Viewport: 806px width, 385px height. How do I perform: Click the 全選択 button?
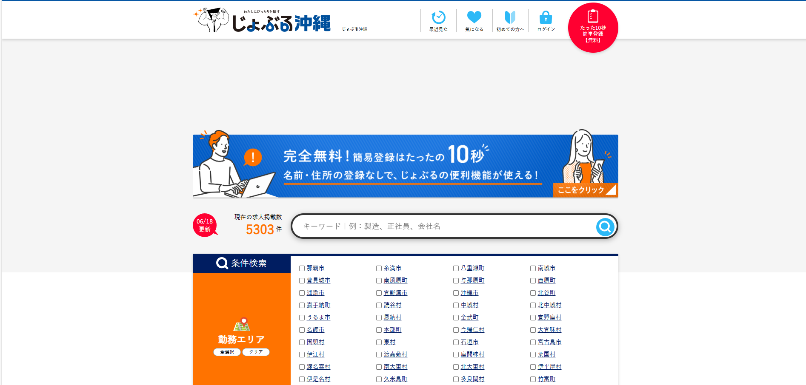click(227, 352)
